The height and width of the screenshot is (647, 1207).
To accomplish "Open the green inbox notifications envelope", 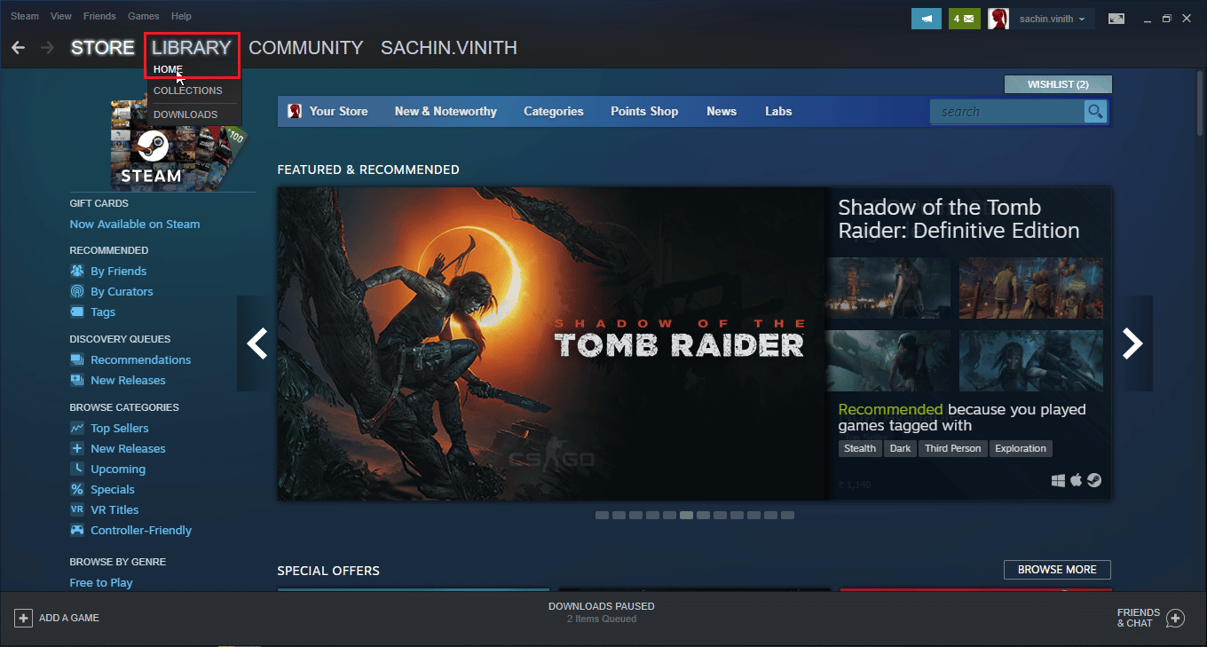I will click(x=963, y=19).
